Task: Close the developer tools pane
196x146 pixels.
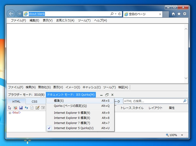Action: coord(112,95)
